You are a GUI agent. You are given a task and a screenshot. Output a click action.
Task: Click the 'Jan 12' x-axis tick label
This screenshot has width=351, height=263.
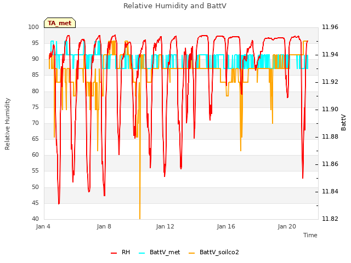coord(165,226)
